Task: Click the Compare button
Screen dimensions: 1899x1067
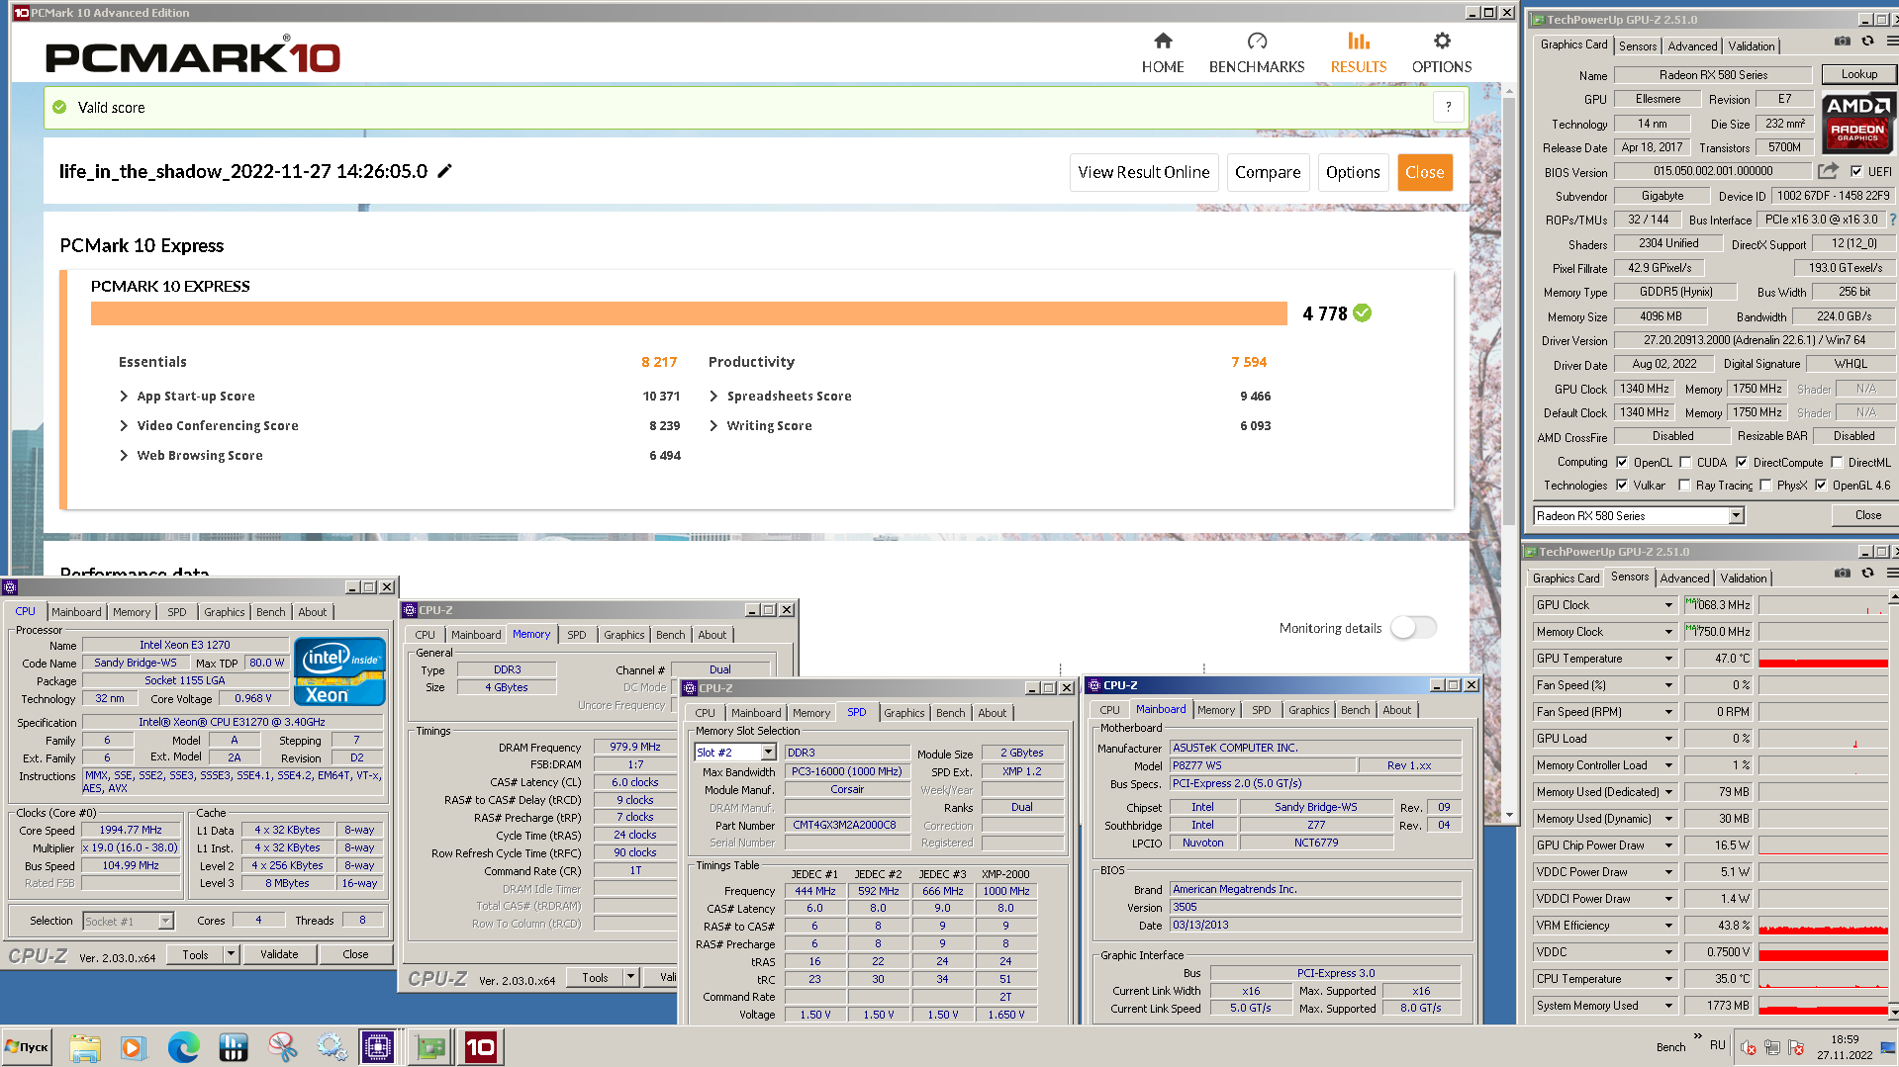Action: pyautogui.click(x=1268, y=172)
